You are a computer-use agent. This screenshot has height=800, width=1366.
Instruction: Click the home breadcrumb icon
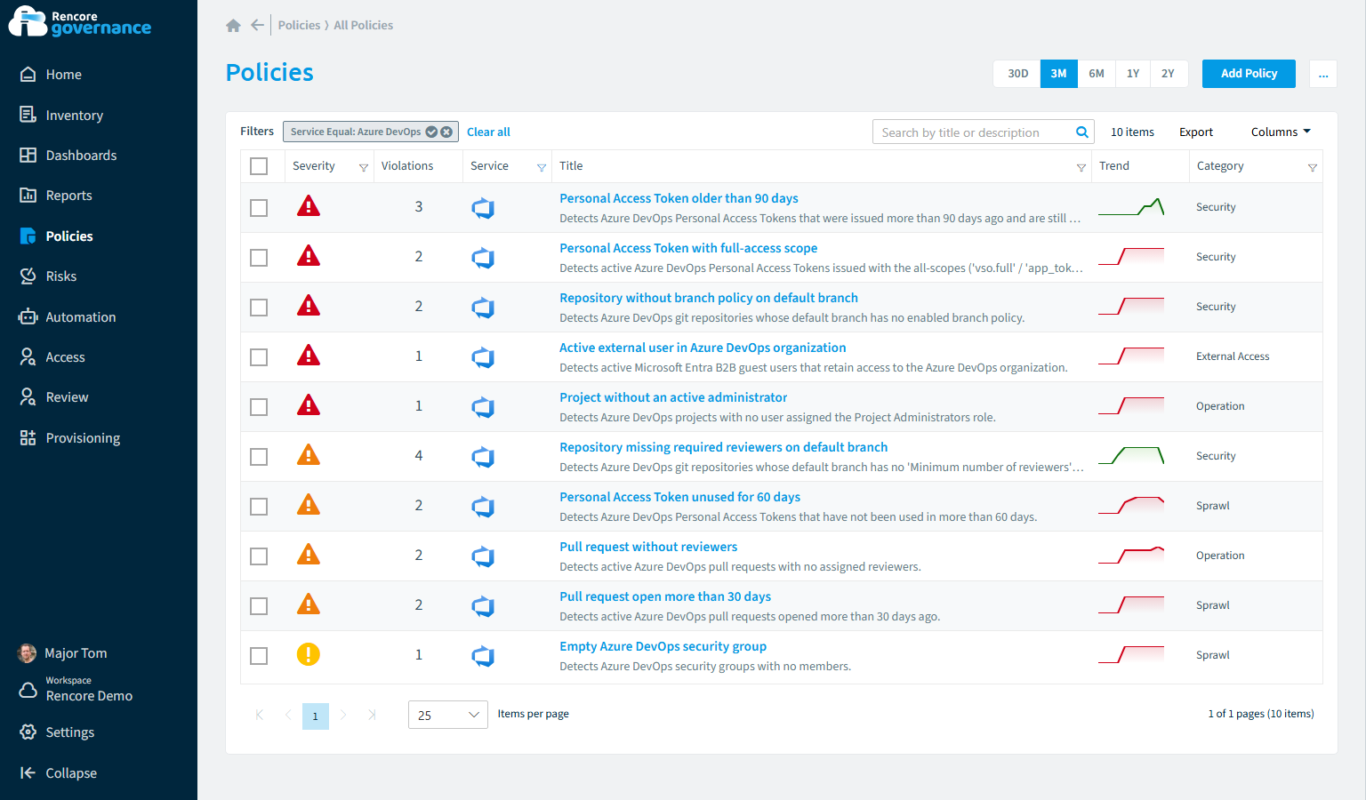(x=233, y=26)
